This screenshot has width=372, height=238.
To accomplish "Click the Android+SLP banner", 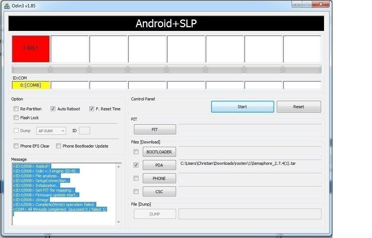I will [166, 24].
